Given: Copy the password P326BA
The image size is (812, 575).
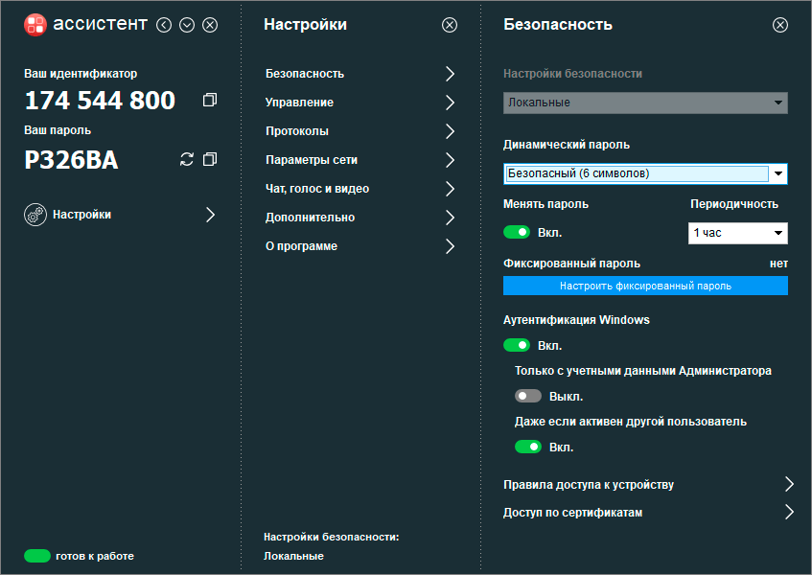Looking at the screenshot, I should [x=210, y=159].
